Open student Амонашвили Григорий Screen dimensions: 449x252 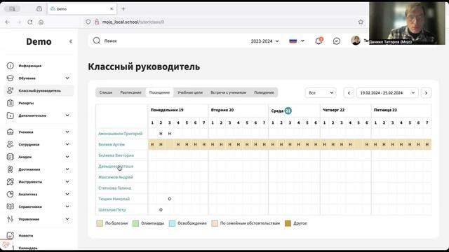click(x=120, y=134)
